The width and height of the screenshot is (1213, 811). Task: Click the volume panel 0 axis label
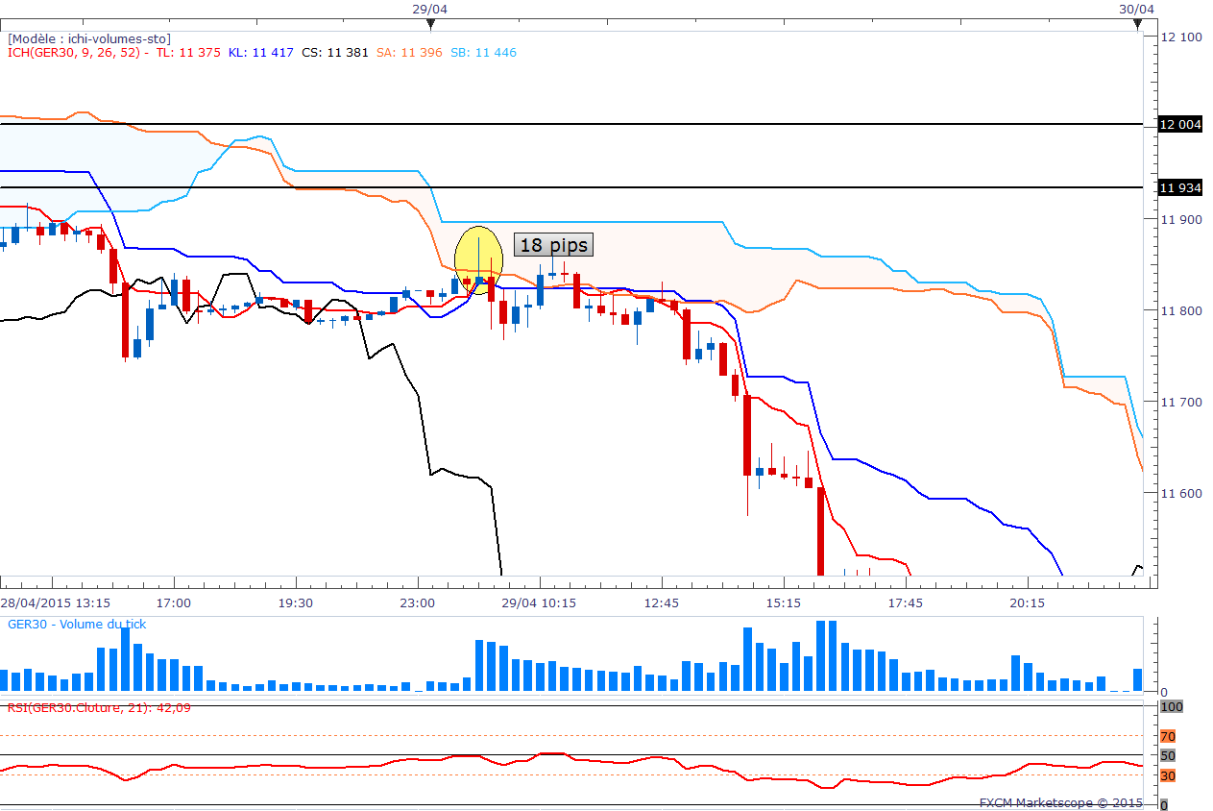point(1164,692)
